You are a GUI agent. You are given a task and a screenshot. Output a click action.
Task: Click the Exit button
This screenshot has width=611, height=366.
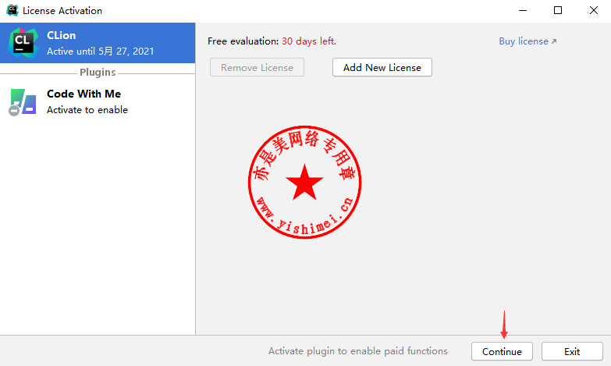tap(572, 352)
